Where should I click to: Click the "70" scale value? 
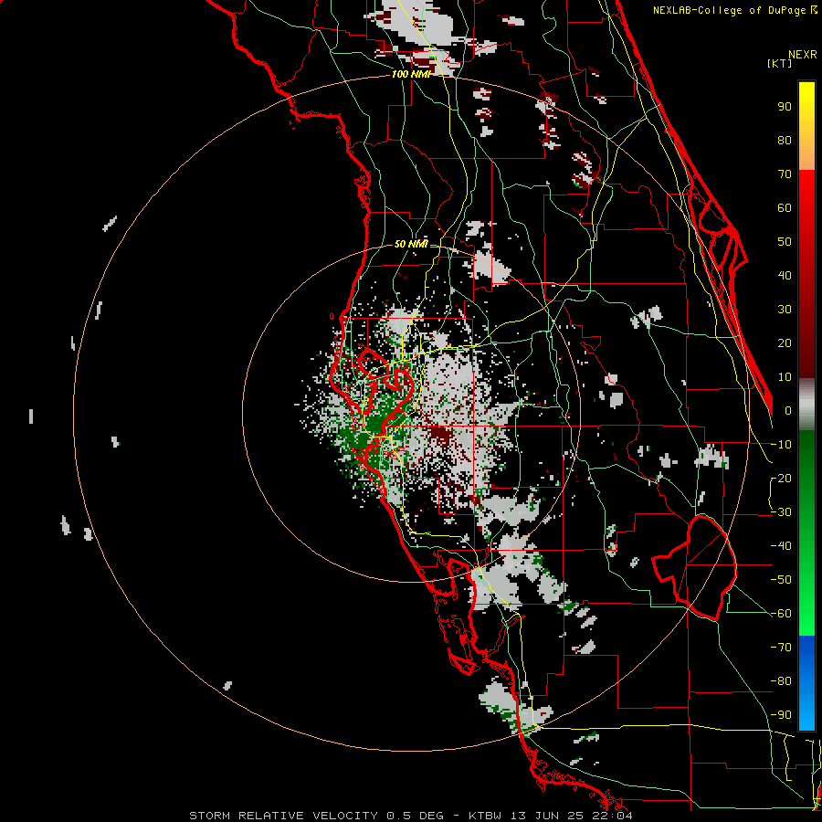point(785,174)
